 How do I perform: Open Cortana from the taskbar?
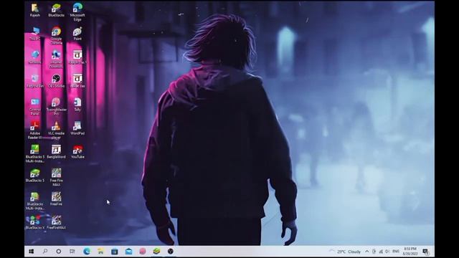tap(59, 252)
